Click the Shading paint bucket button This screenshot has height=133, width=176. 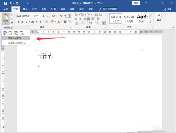[76, 23]
